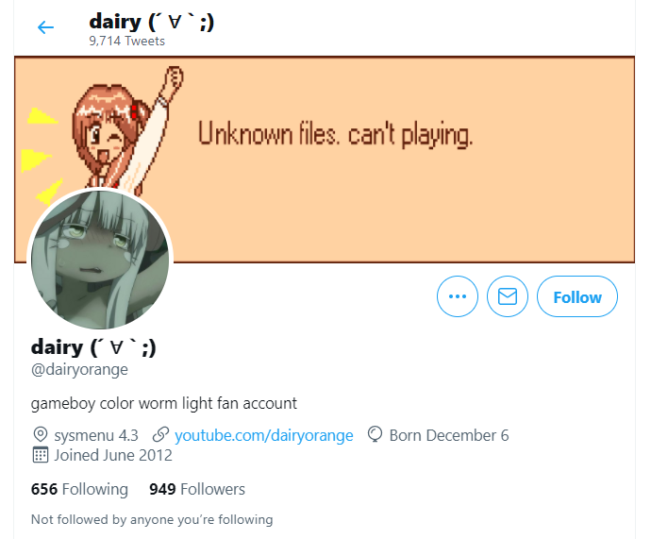Click the Born December 6 text
Image resolution: width=651 pixels, height=539 pixels.
pos(449,435)
